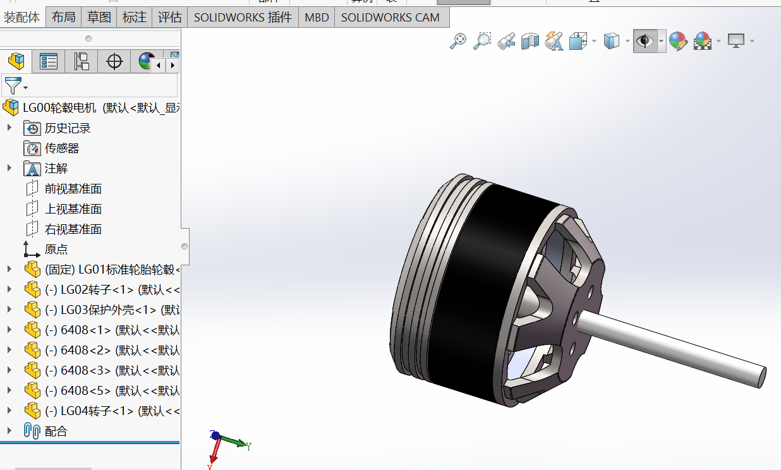Switch to the 装配体 tab

point(22,18)
